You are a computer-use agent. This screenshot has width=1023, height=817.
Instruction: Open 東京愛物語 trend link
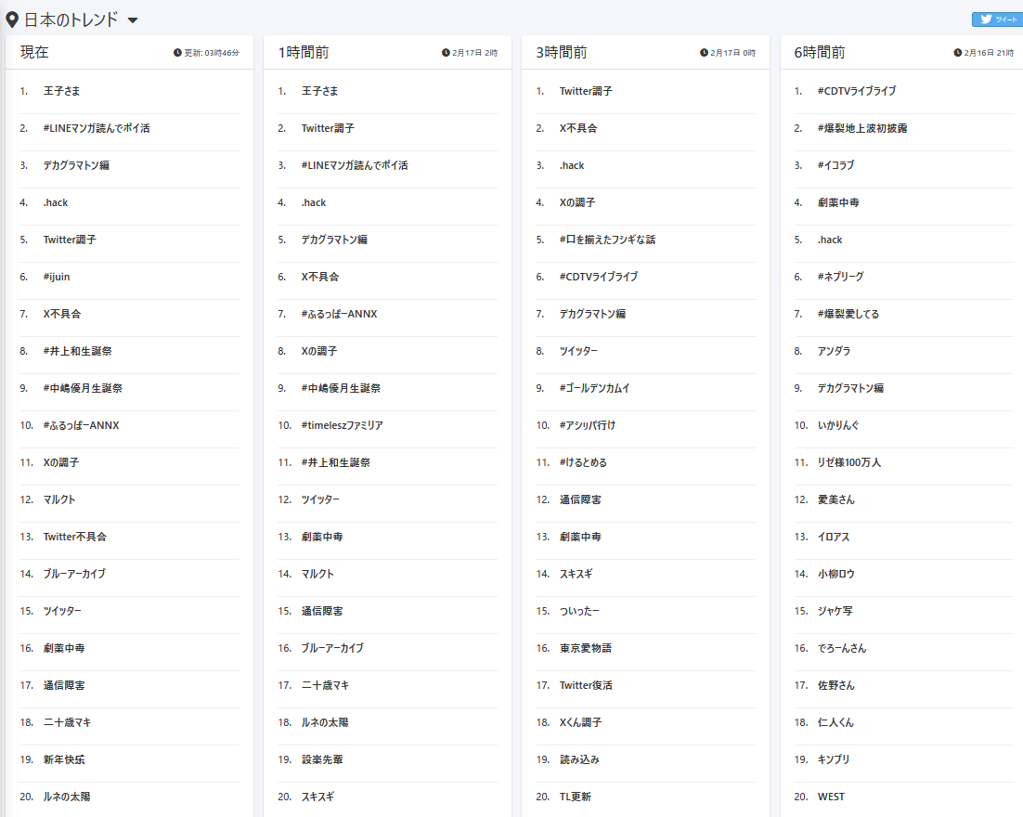tap(585, 648)
